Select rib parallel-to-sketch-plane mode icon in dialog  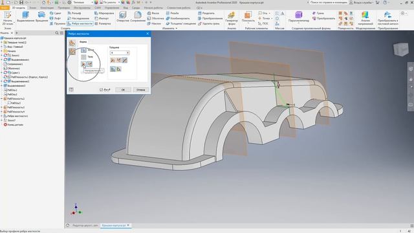[72, 51]
